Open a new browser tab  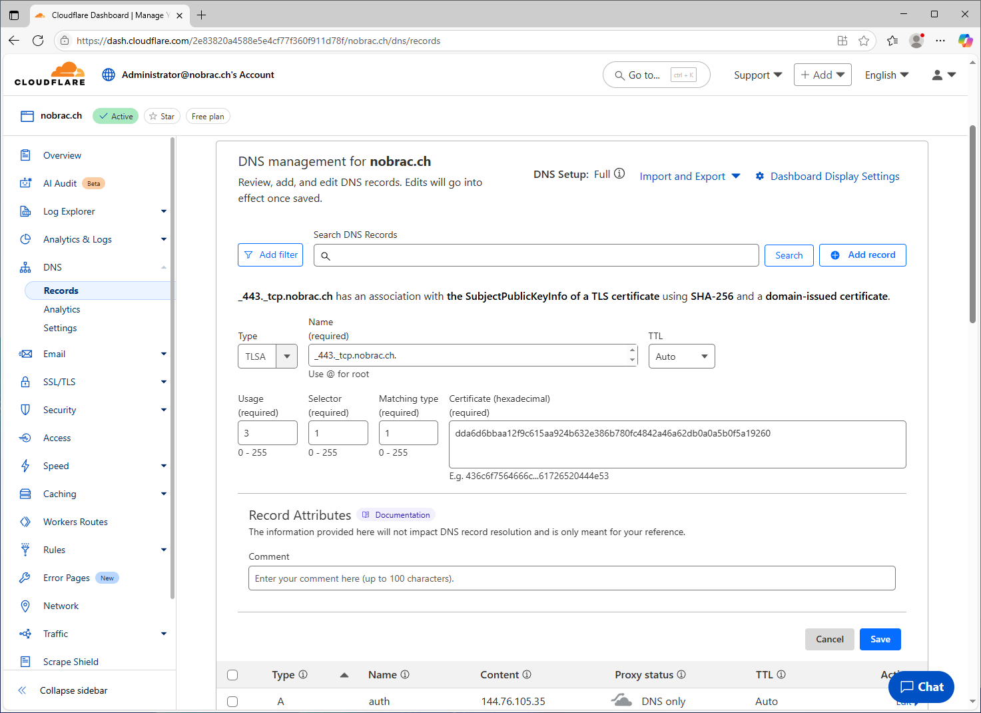(x=202, y=15)
